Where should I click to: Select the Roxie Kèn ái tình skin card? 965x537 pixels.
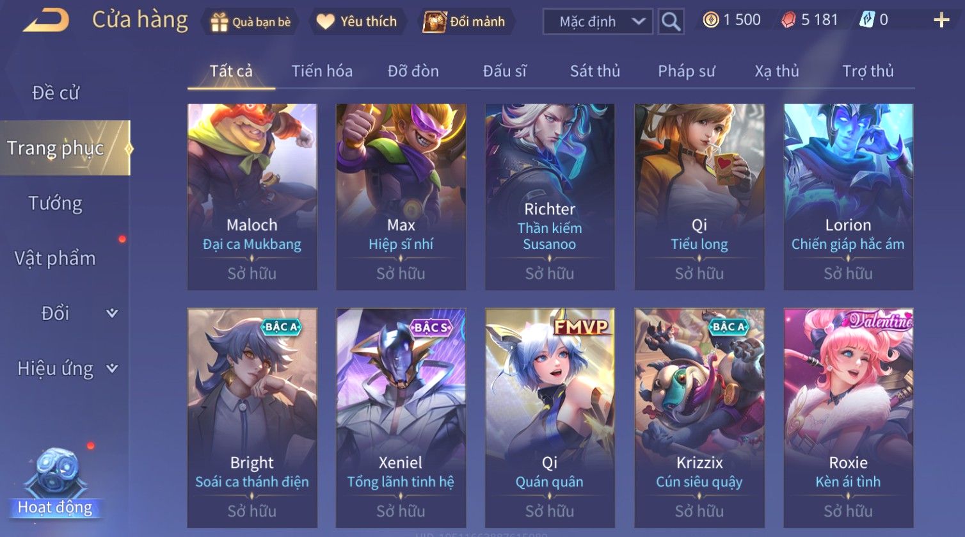[849, 418]
